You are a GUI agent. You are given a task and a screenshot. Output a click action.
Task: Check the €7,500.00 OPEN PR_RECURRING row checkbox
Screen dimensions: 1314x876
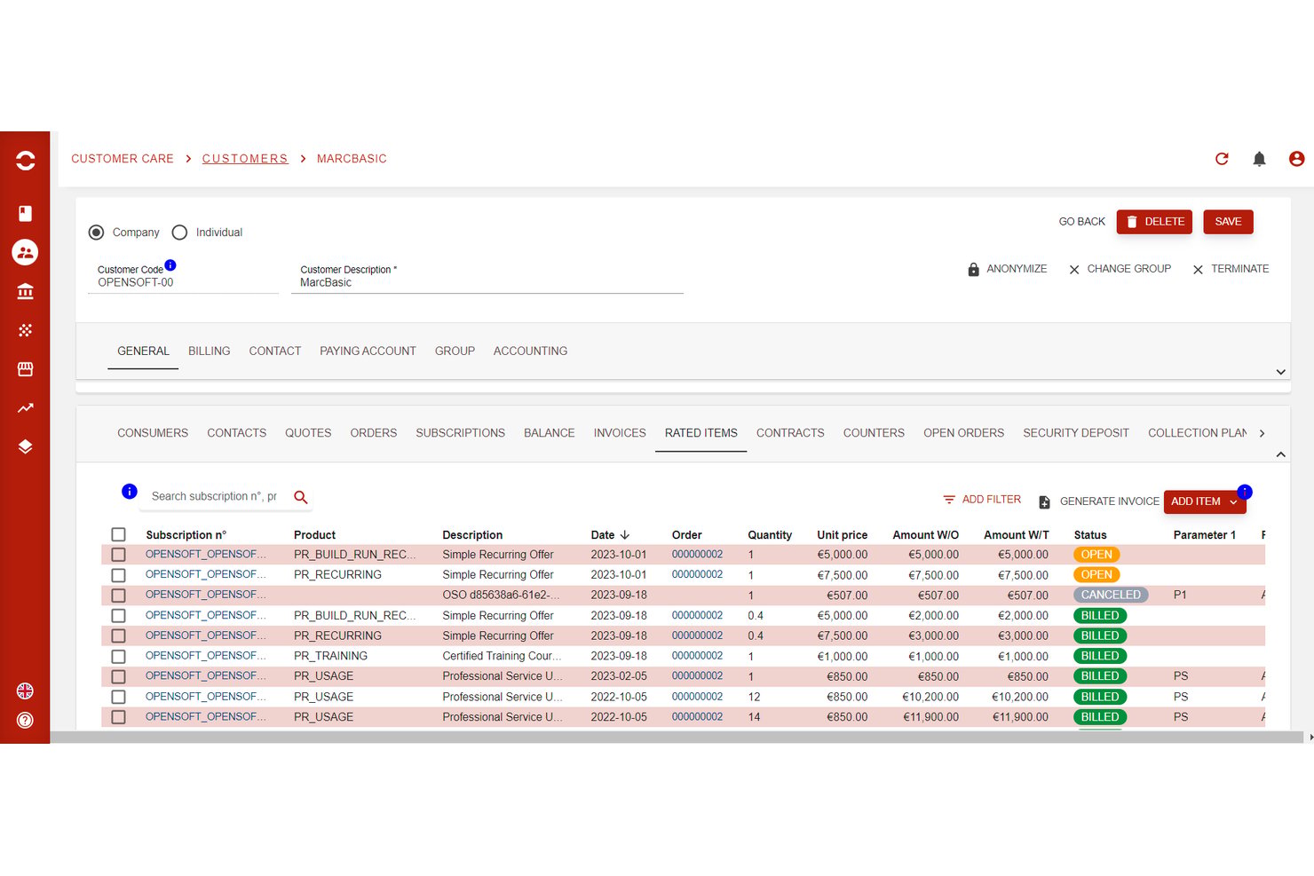point(118,575)
